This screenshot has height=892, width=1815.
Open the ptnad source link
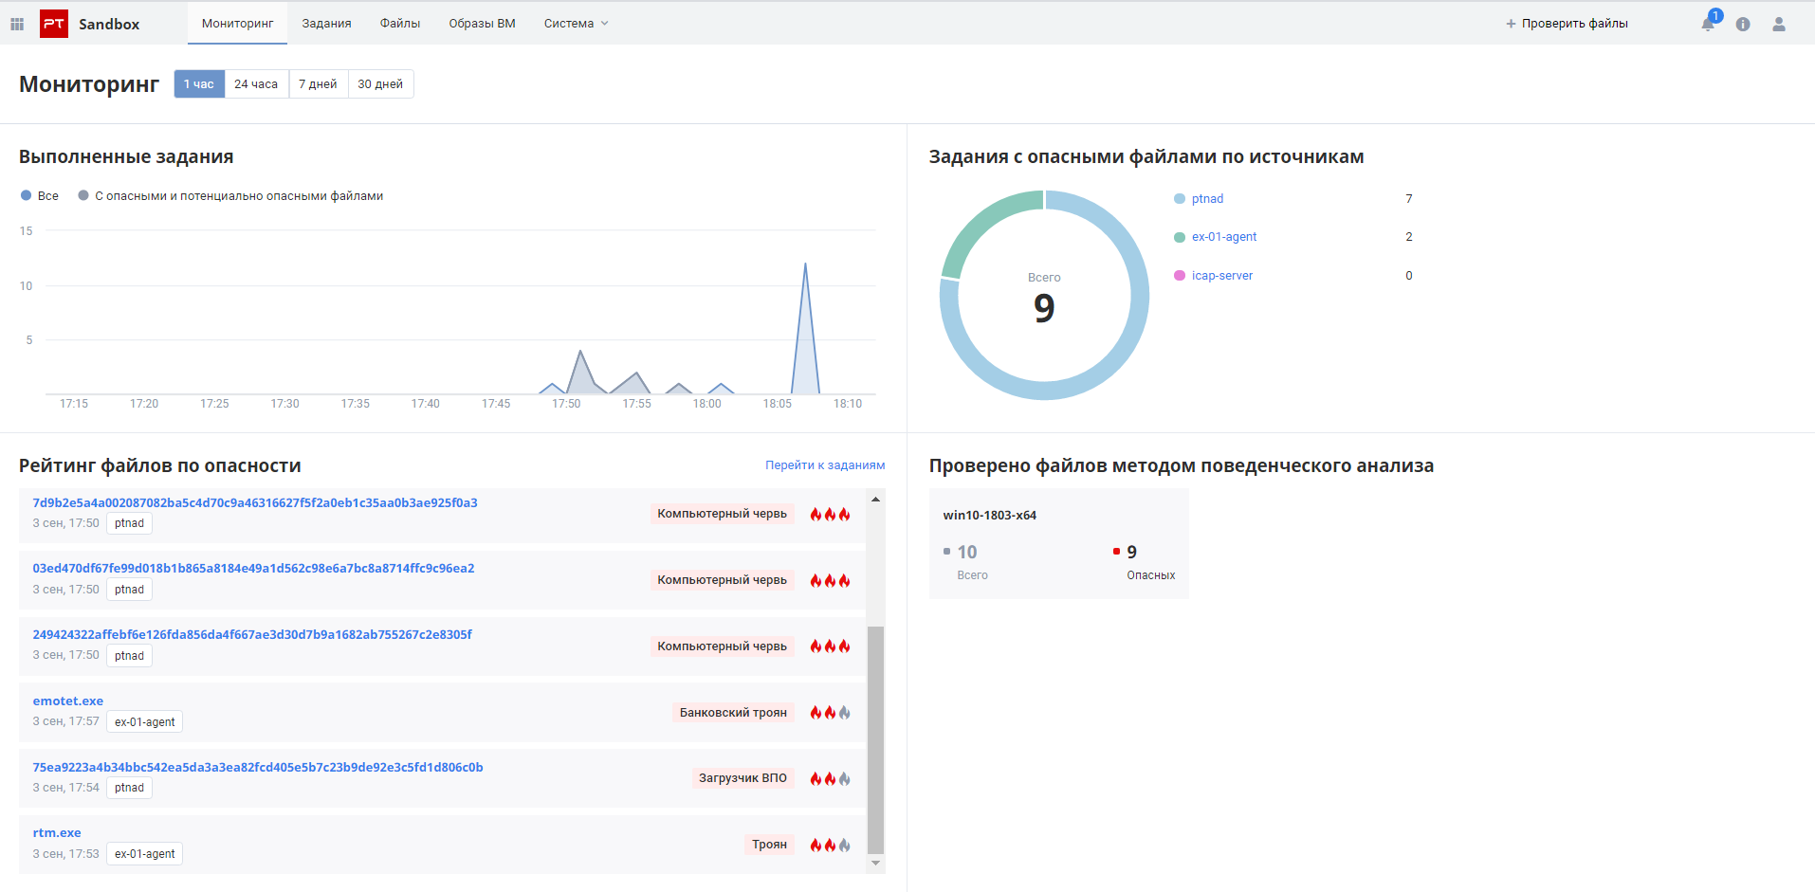[x=1207, y=199]
